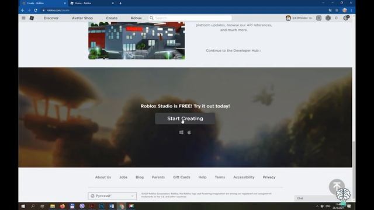Click the ENG input language indicator
The image size is (374, 210).
pos(328,206)
